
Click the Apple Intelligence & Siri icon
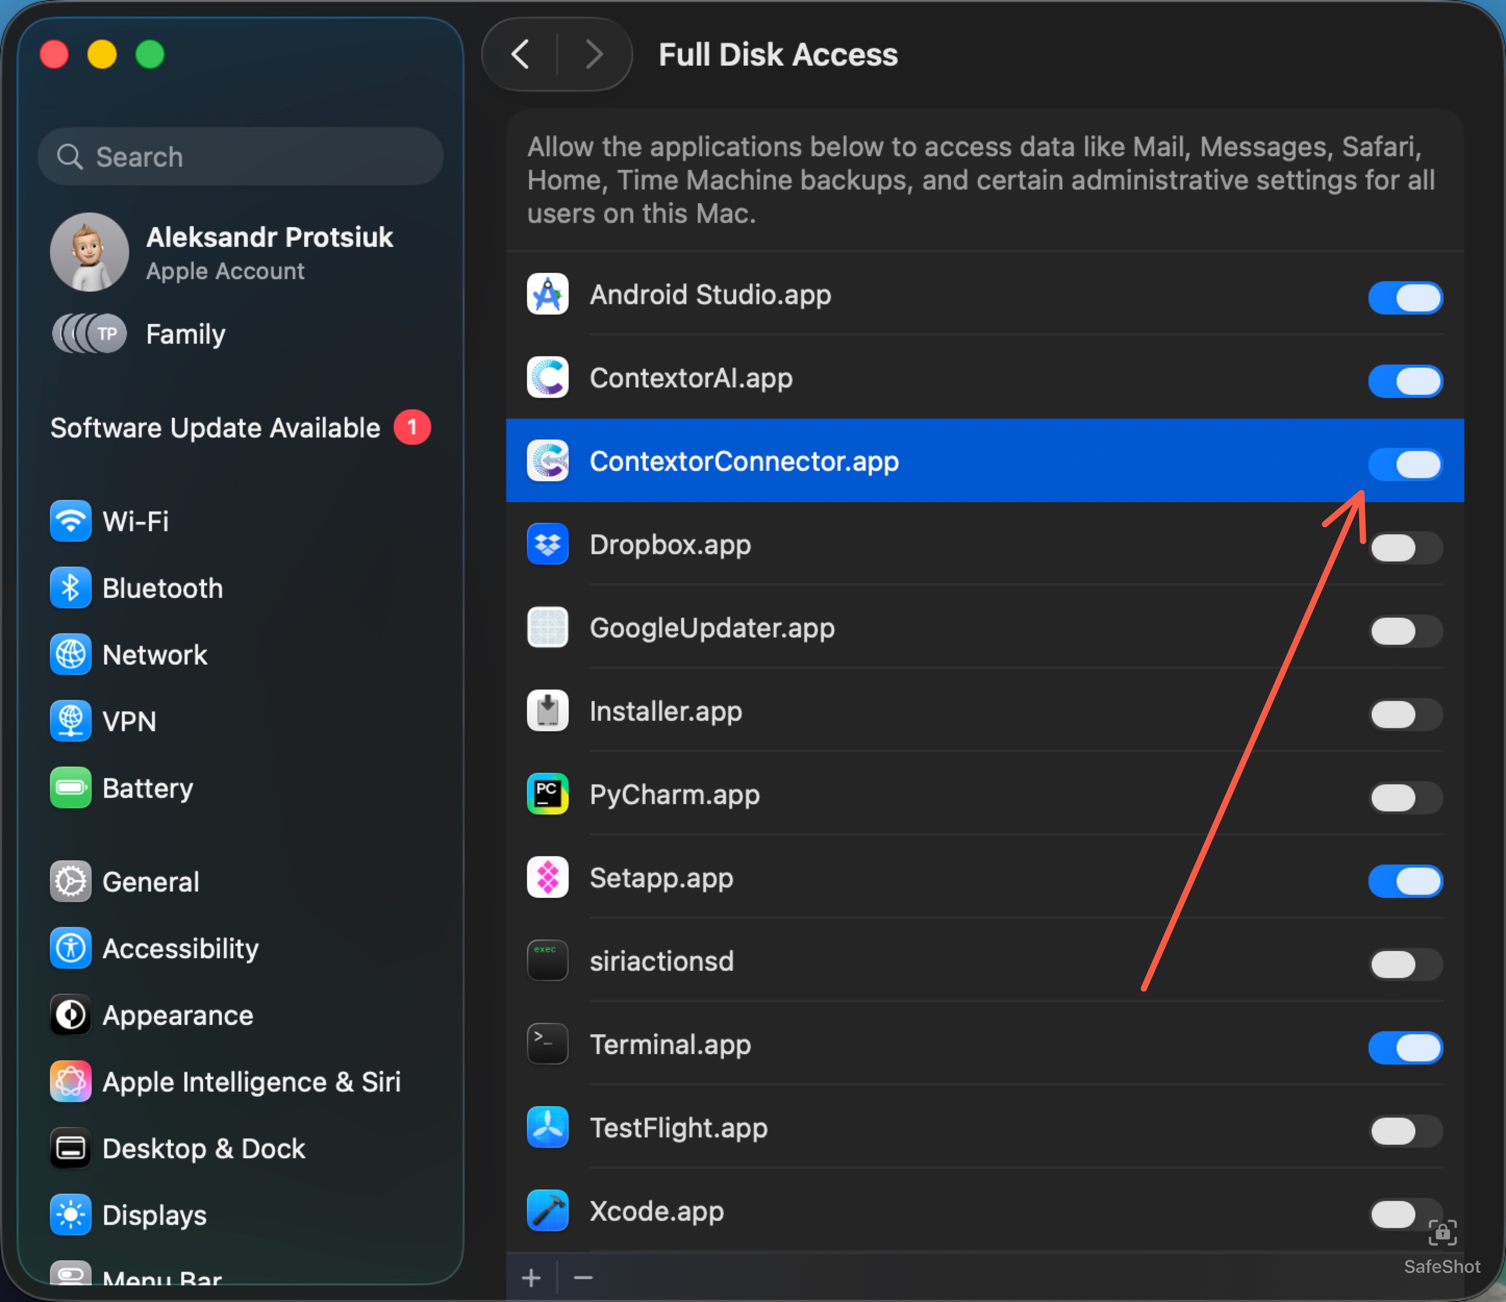click(x=70, y=1082)
